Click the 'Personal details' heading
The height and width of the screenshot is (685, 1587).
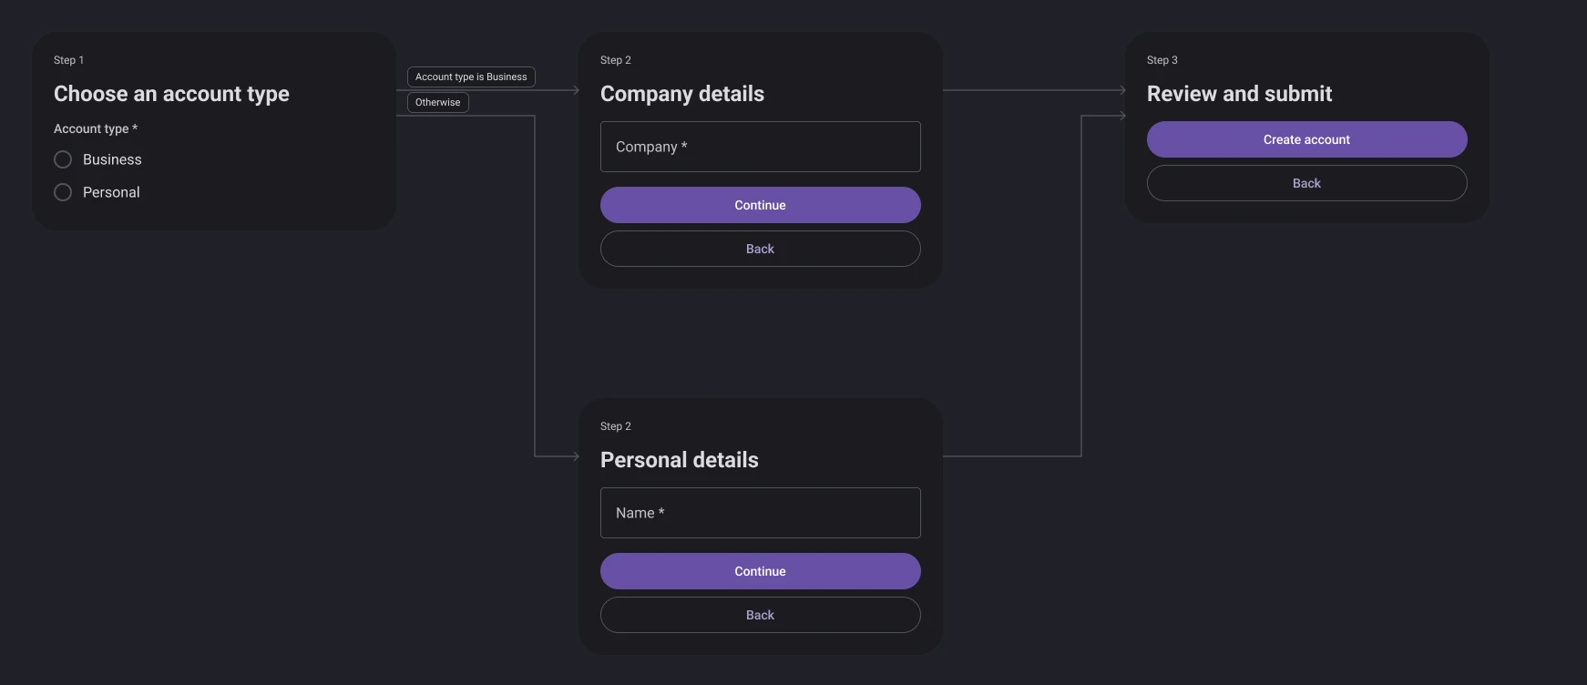[680, 460]
